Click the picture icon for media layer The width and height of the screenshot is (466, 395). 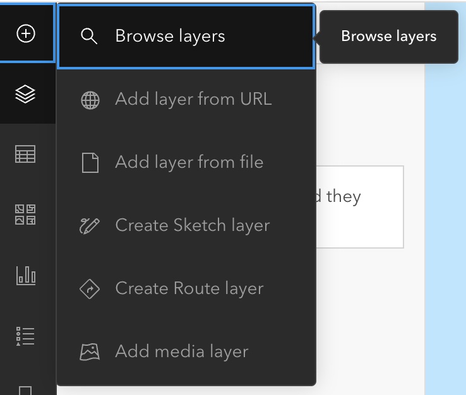coord(90,352)
